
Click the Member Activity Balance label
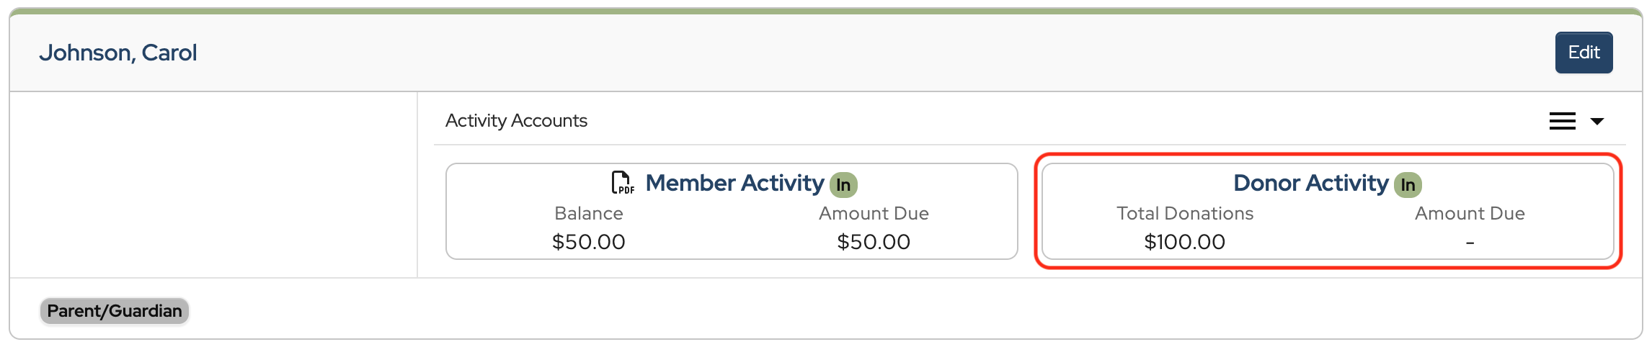(x=588, y=213)
